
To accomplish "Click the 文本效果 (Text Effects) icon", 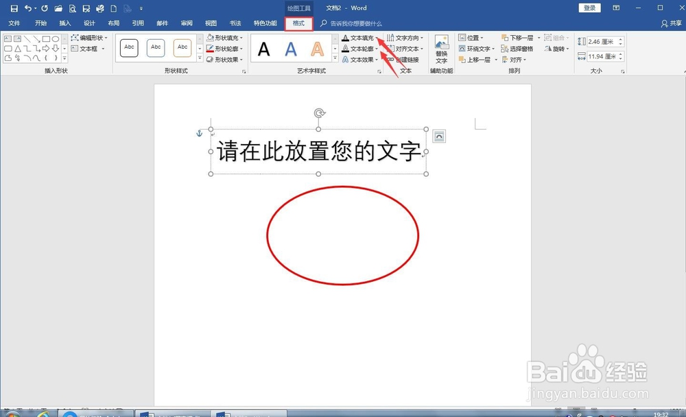I will tap(345, 60).
